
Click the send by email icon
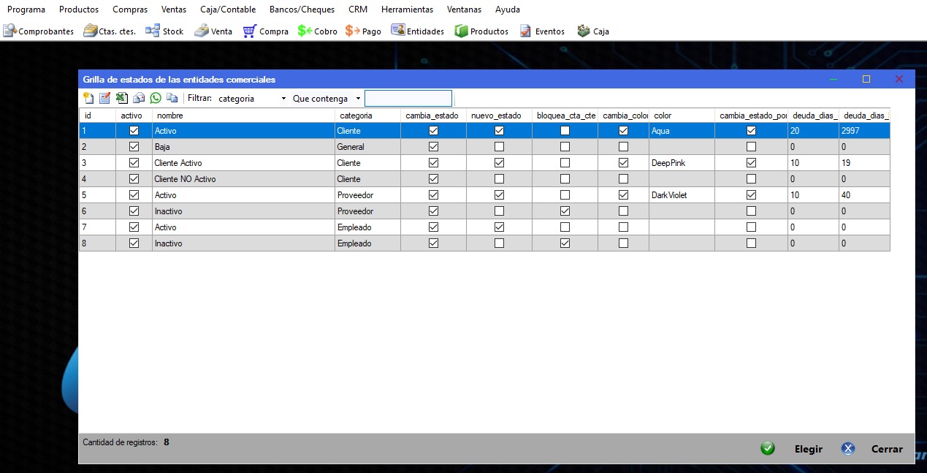pos(139,98)
